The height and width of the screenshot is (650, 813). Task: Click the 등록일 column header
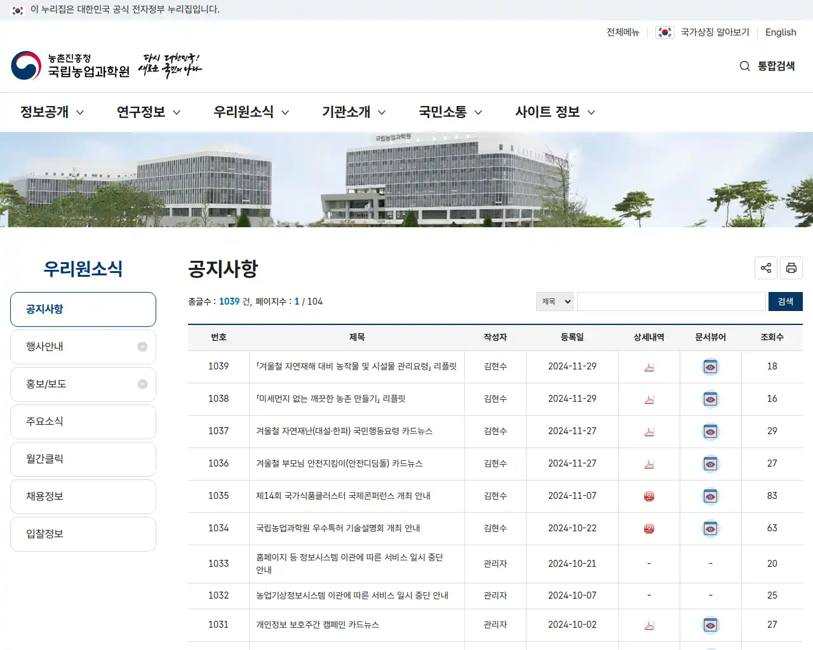point(572,338)
